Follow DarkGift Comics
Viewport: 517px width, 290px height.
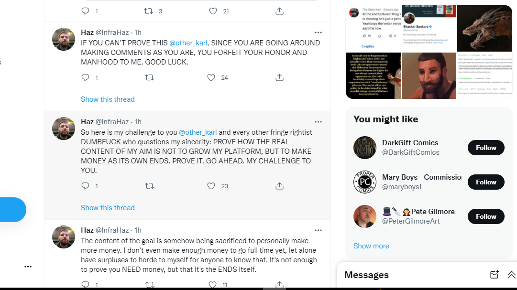click(x=486, y=148)
